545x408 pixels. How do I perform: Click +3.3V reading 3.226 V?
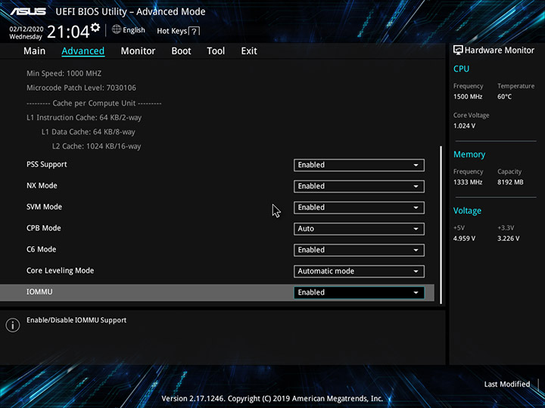509,238
